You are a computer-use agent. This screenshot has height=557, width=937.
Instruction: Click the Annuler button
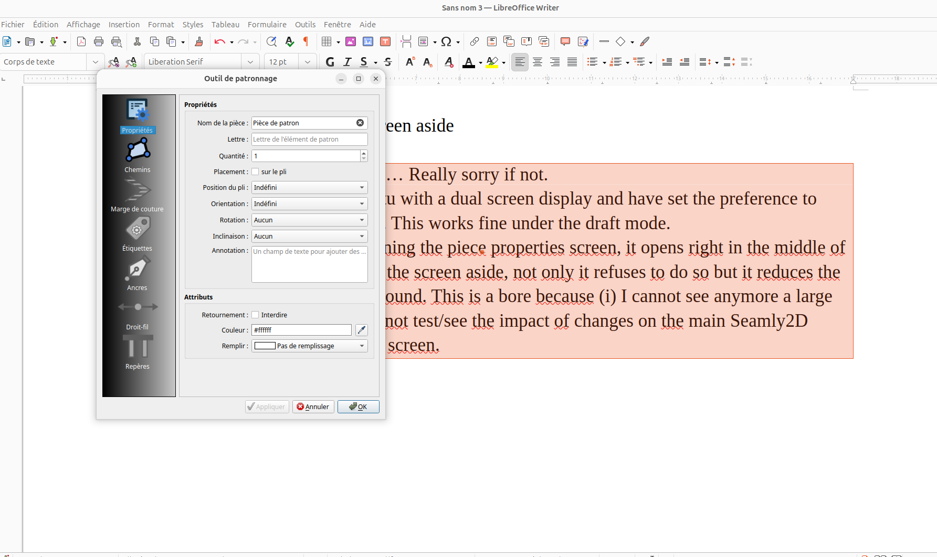click(x=313, y=406)
